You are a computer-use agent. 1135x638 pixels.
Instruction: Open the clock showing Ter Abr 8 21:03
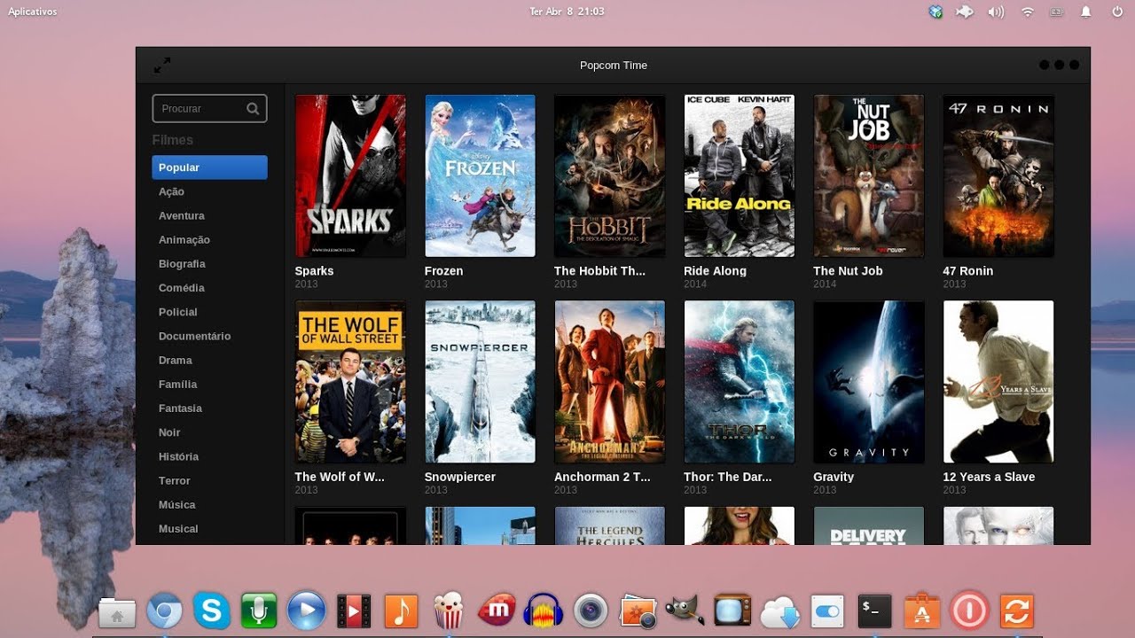point(567,12)
